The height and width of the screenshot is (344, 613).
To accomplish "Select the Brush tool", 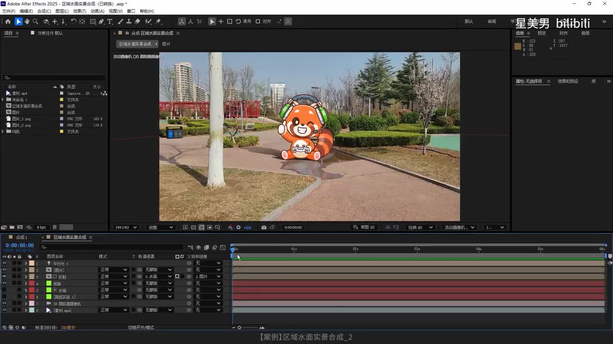I will [x=120, y=21].
